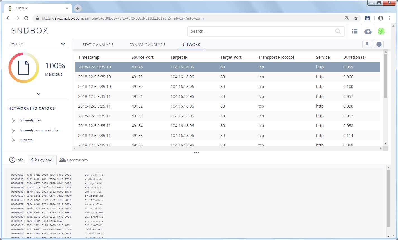Open the Community tab
398x240 pixels.
coord(74,160)
